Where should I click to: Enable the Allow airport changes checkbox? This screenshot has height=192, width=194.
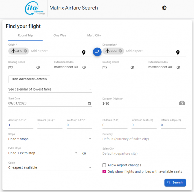(x=104, y=165)
